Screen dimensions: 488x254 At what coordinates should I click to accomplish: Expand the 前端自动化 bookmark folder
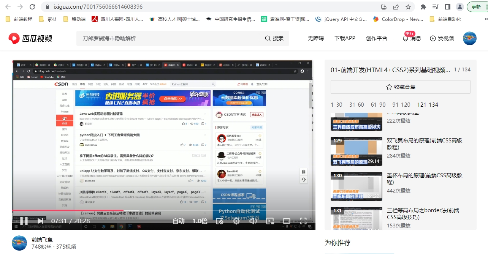[445, 19]
